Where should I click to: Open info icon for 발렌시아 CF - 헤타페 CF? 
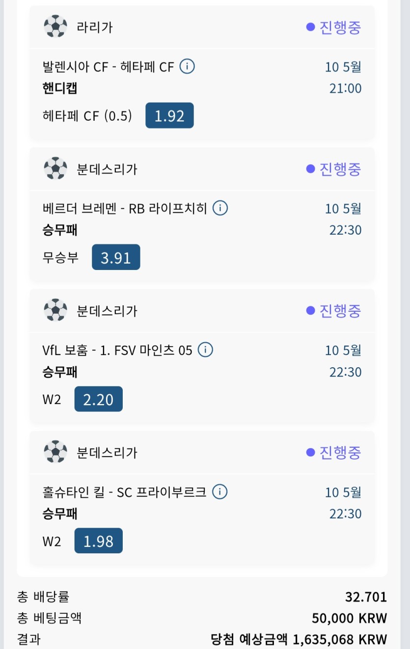pos(187,66)
